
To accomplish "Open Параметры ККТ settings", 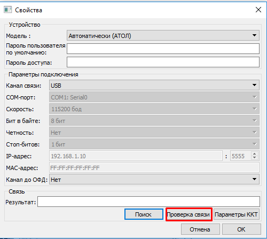I will tap(236, 214).
